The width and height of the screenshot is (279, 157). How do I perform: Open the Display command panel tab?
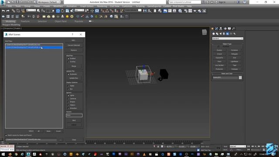[229, 29]
